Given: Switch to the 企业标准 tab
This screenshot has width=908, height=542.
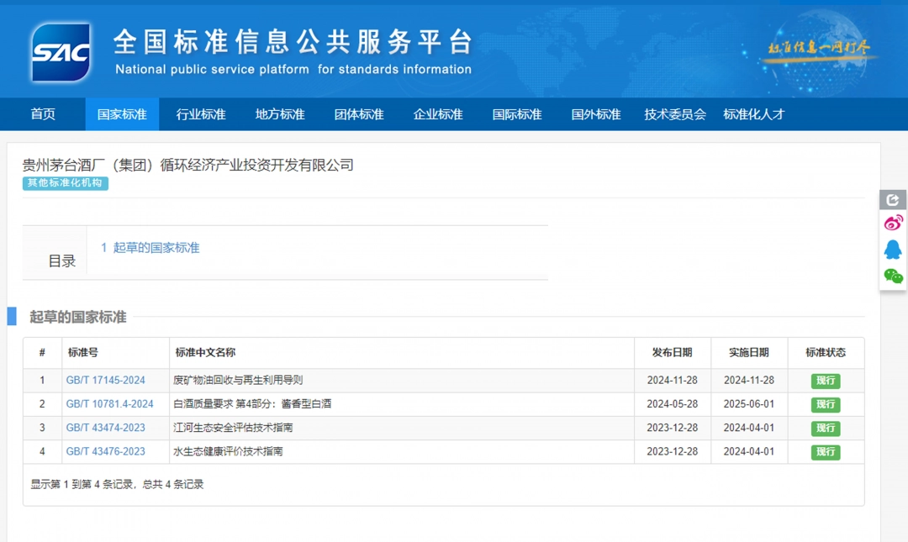Looking at the screenshot, I should (437, 113).
